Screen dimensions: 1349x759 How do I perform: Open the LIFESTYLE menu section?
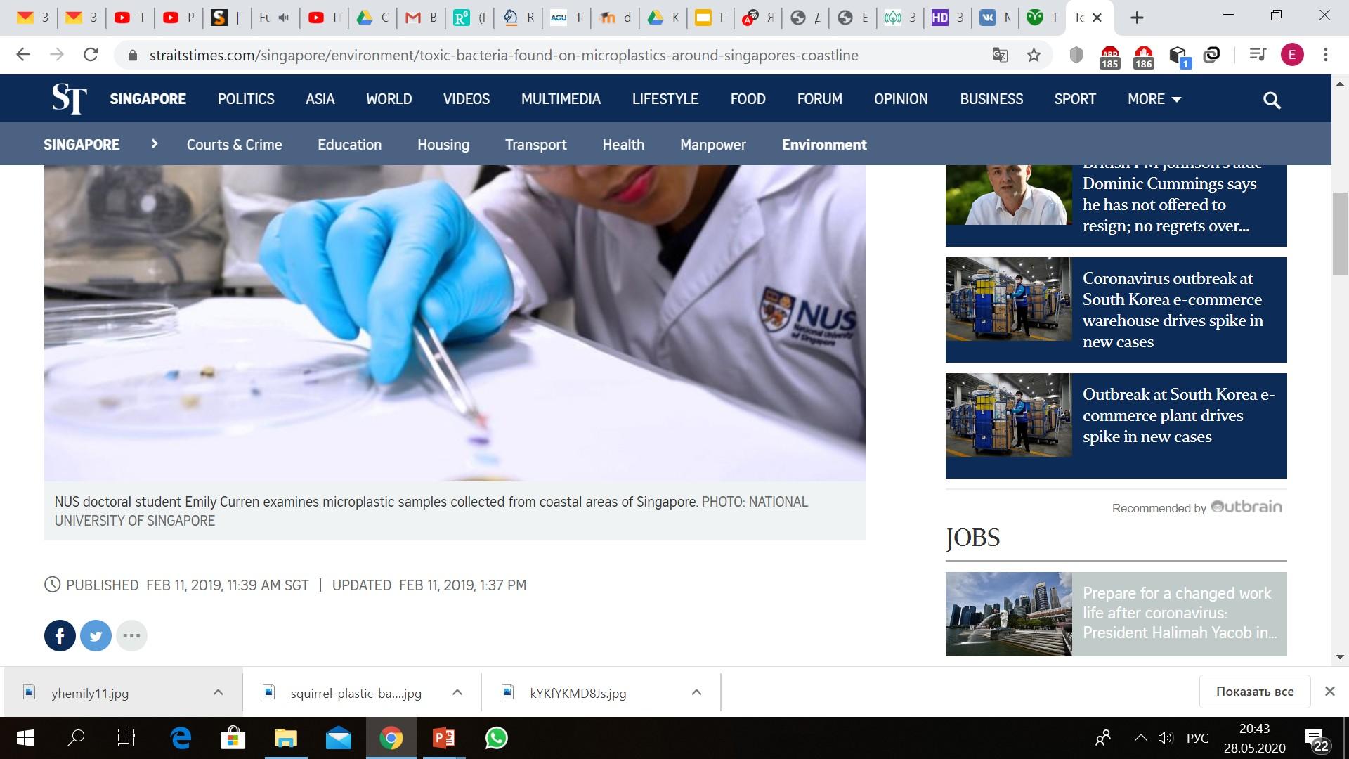(665, 99)
